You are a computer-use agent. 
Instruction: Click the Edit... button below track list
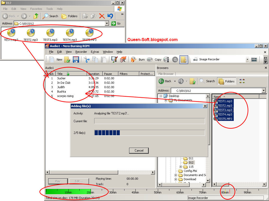pyautogui.click(x=79, y=181)
